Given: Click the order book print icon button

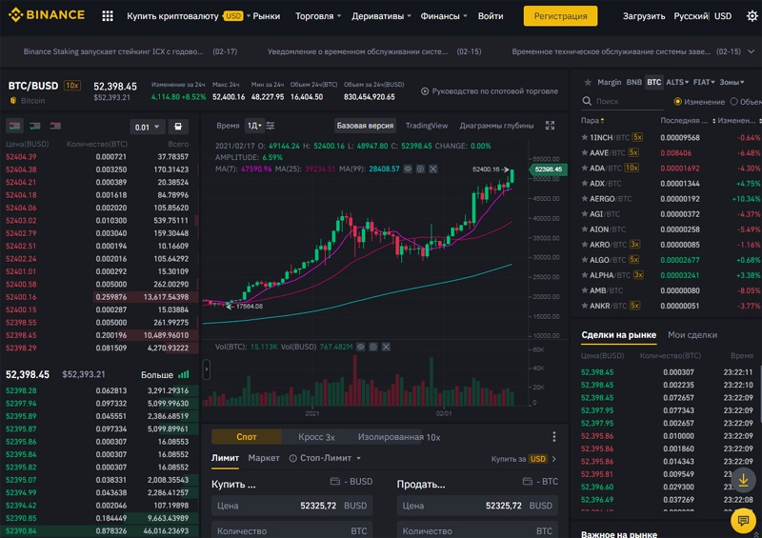Looking at the screenshot, I should pyautogui.click(x=178, y=127).
